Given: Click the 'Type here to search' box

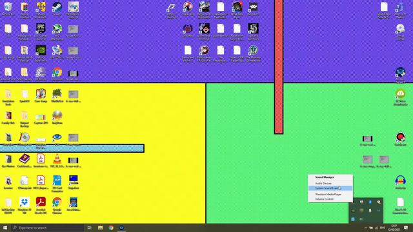Looking at the screenshot, I should point(47,227).
